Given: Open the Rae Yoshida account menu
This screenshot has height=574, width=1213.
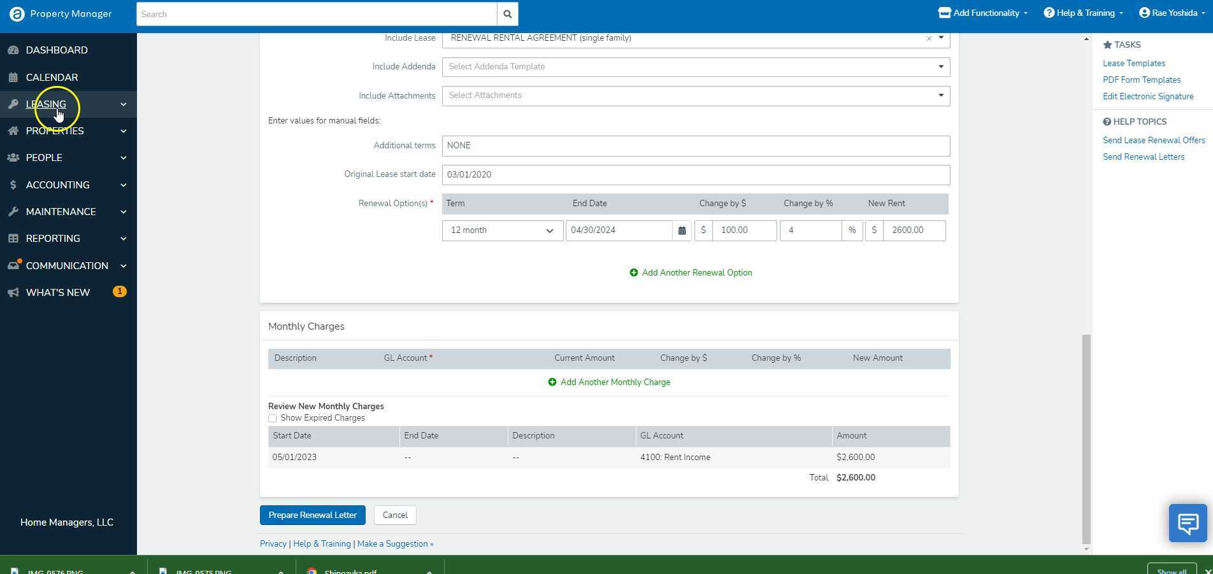Looking at the screenshot, I should (x=1170, y=13).
